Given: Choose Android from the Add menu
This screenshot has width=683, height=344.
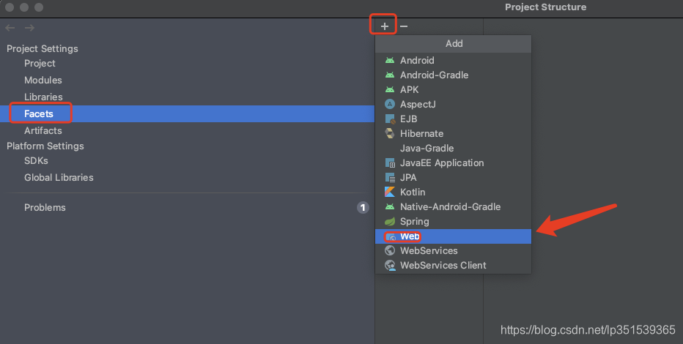Looking at the screenshot, I should click(453, 61).
